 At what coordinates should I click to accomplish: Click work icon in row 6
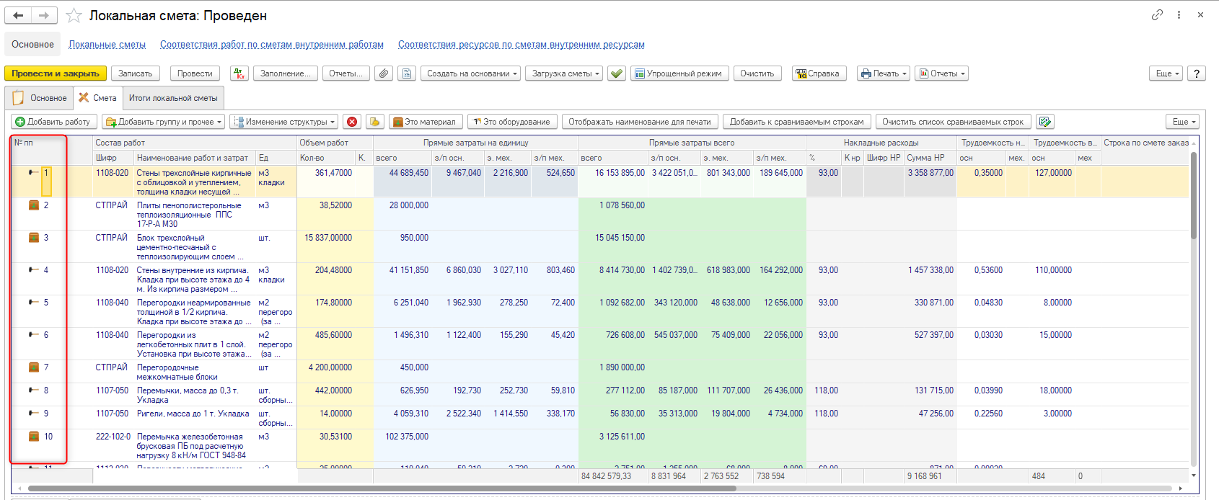click(x=33, y=334)
